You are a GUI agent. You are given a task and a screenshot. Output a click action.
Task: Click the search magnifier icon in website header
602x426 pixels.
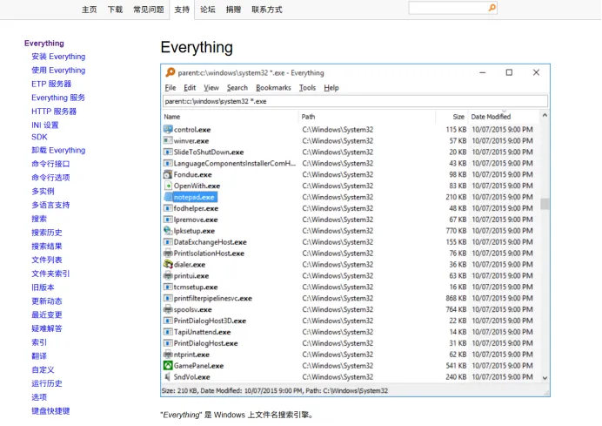(492, 8)
